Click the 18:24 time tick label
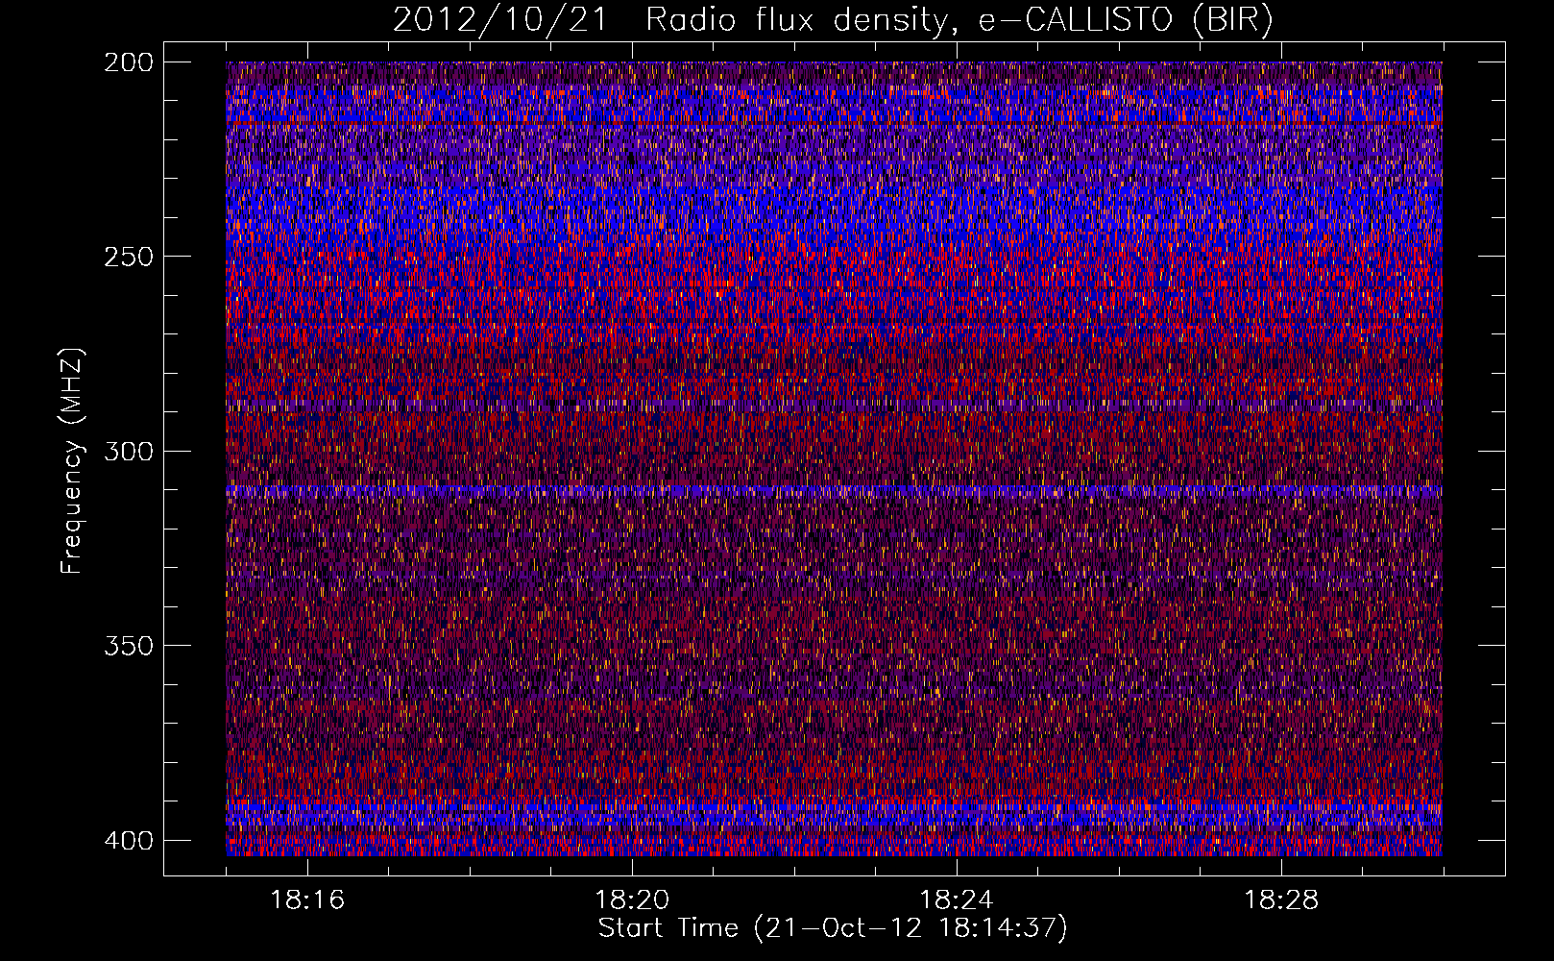The height and width of the screenshot is (961, 1554). (x=957, y=900)
